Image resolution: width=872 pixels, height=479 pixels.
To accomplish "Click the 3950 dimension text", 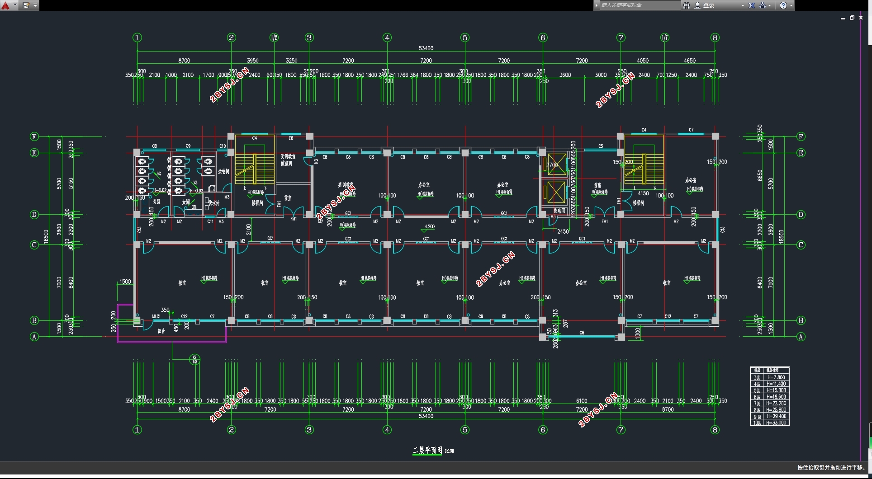I will [253, 61].
